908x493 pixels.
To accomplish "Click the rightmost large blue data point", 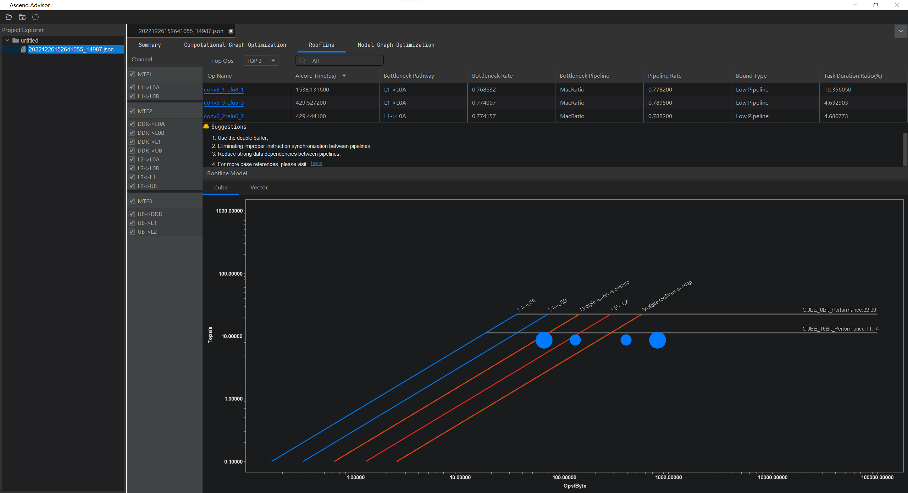I will point(657,340).
